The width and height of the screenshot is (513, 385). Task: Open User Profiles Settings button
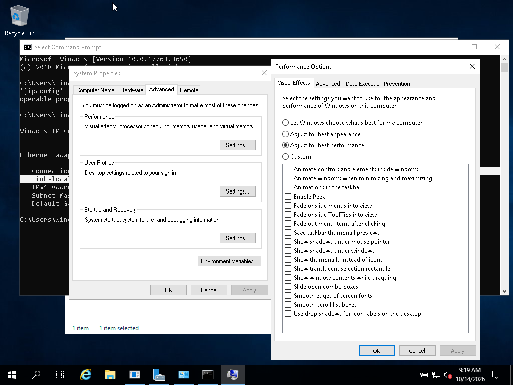(237, 191)
